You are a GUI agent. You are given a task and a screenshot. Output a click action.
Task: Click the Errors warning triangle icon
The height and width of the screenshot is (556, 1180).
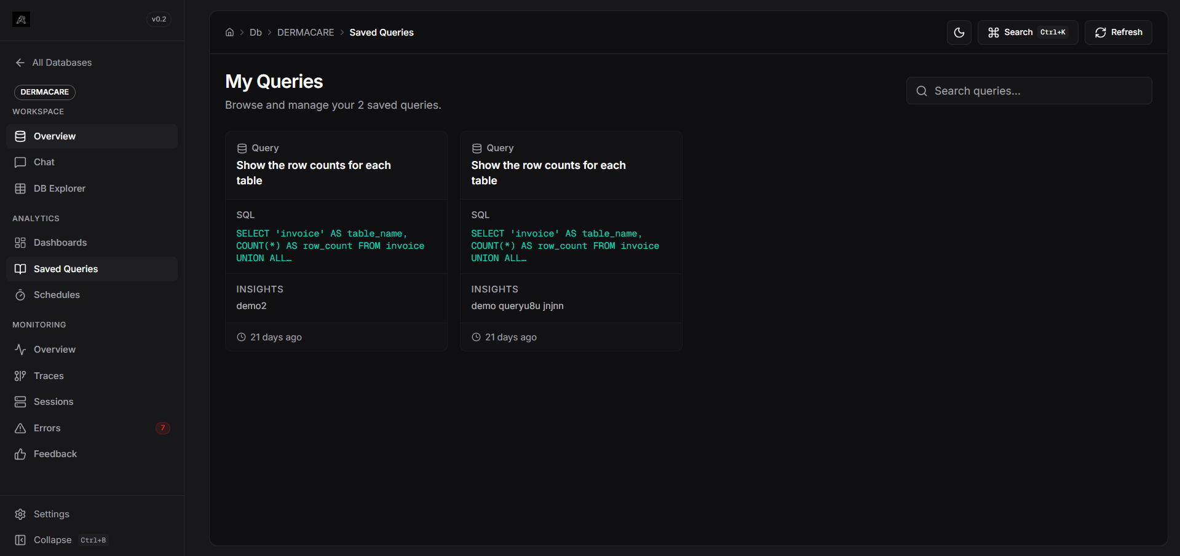pyautogui.click(x=20, y=428)
